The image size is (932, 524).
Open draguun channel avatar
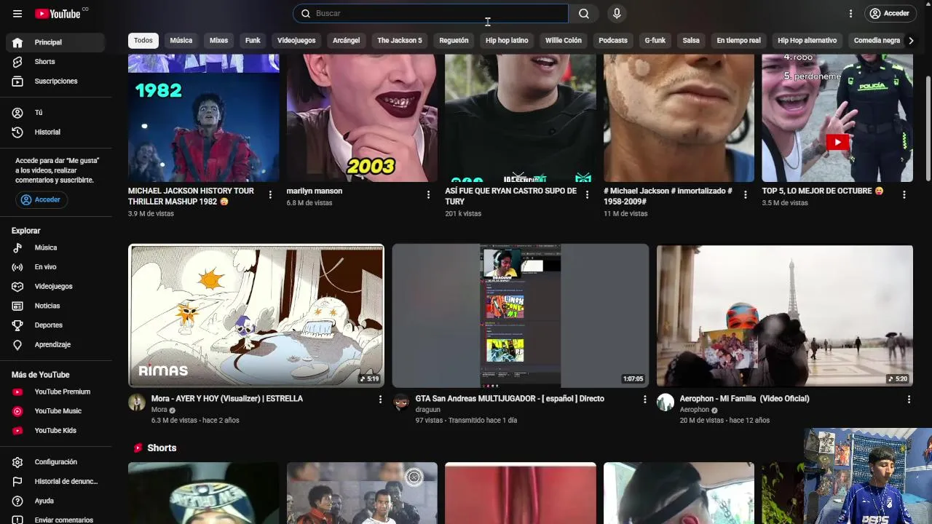[x=401, y=402]
